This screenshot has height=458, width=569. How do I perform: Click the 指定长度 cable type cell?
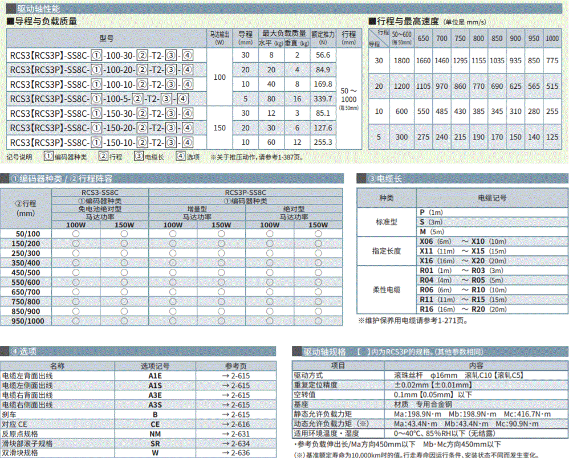[386, 251]
